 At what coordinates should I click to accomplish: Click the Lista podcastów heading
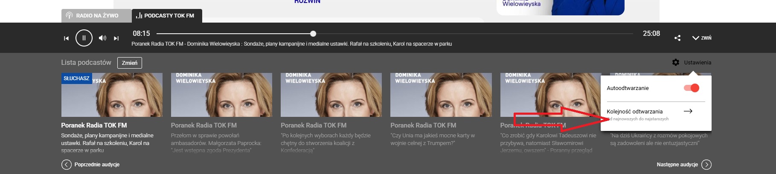[86, 63]
